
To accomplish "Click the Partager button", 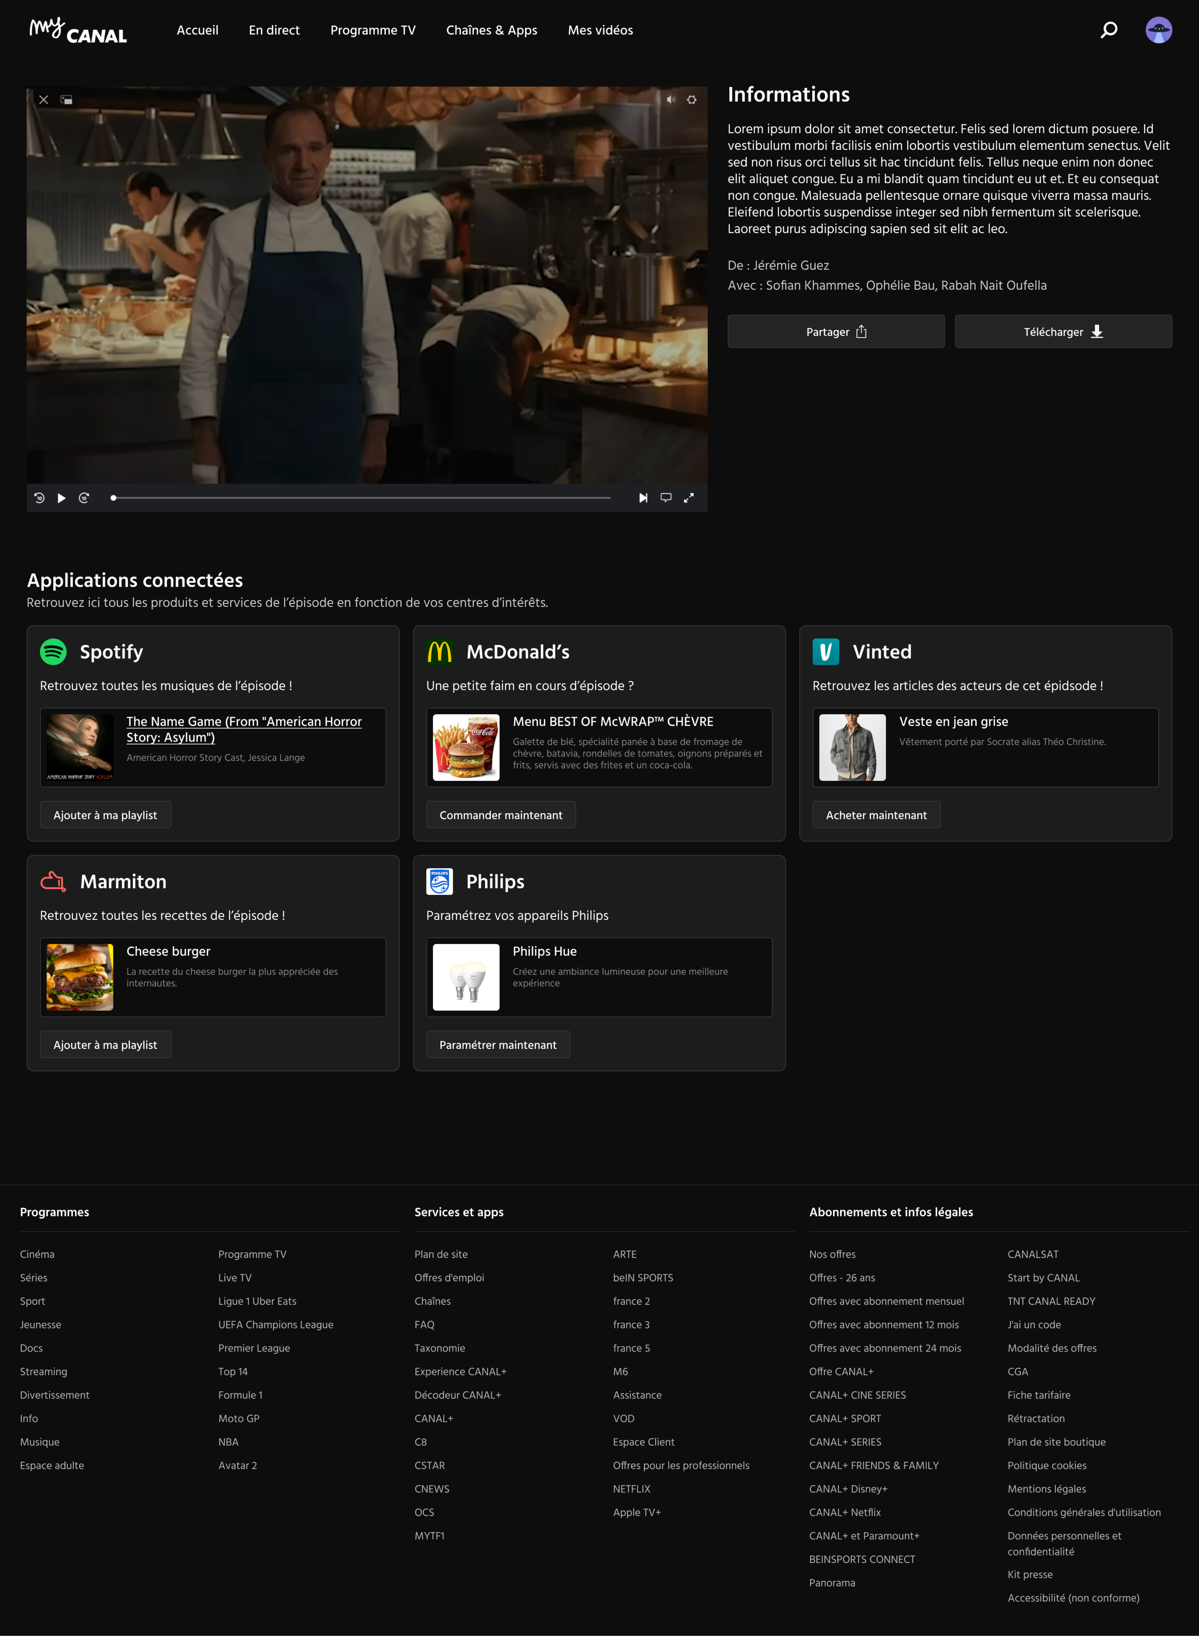I will click(x=836, y=332).
